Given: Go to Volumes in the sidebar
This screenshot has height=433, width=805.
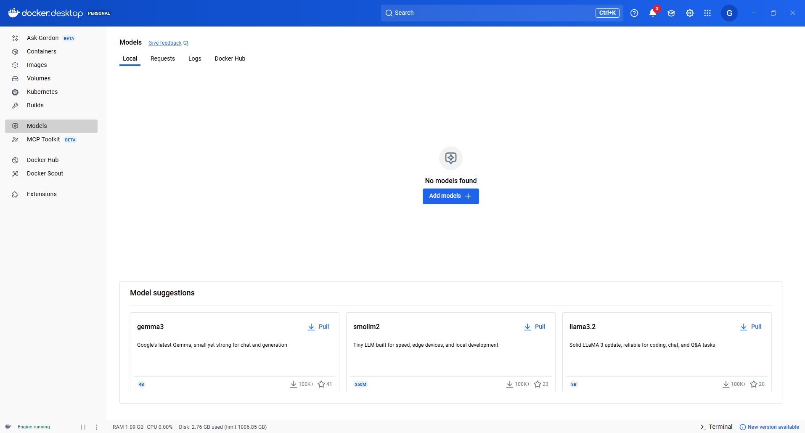Looking at the screenshot, I should [51, 79].
